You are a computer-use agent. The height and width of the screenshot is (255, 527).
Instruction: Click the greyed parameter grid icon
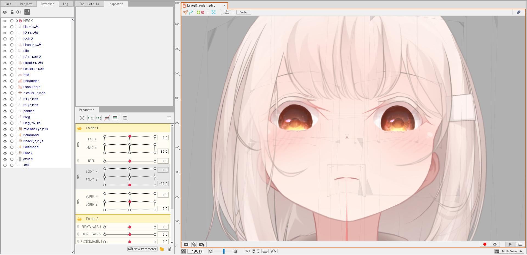tap(125, 118)
